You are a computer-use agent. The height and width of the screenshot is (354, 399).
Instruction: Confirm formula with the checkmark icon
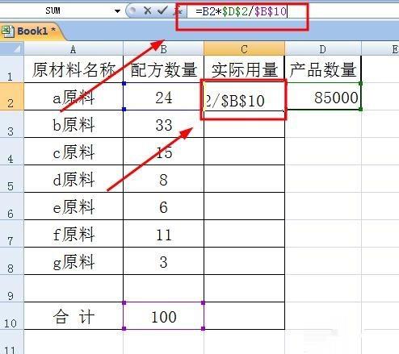(x=162, y=10)
